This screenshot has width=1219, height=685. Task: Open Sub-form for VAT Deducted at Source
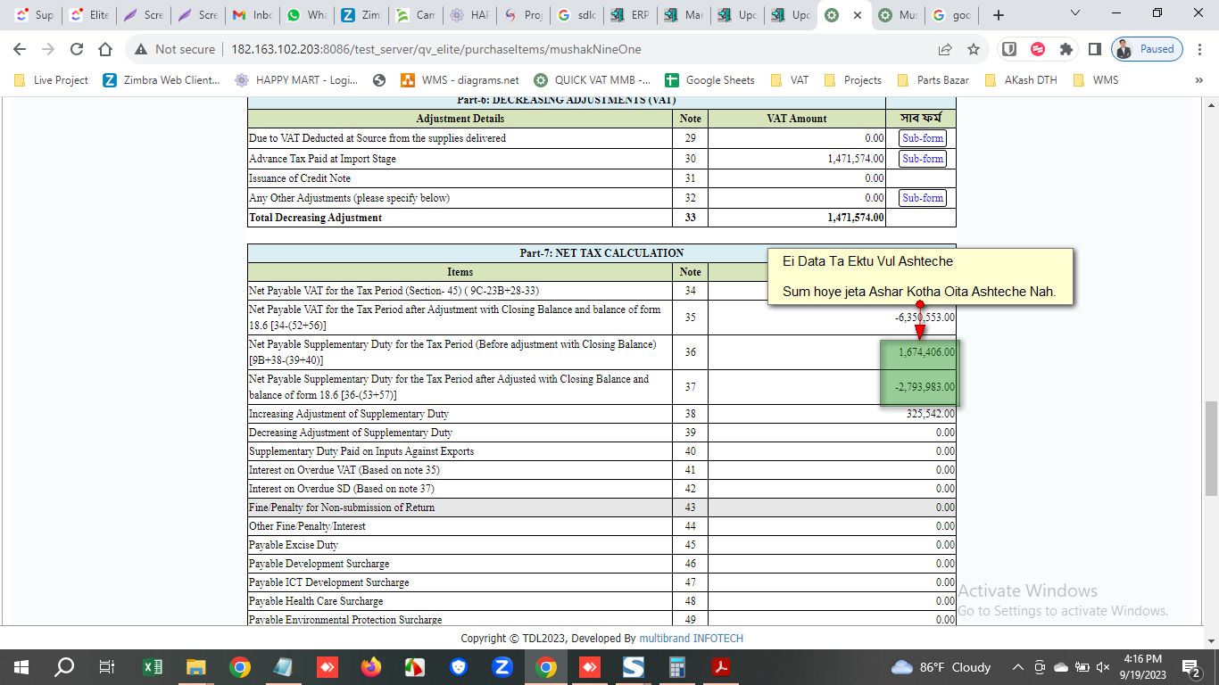922,138
